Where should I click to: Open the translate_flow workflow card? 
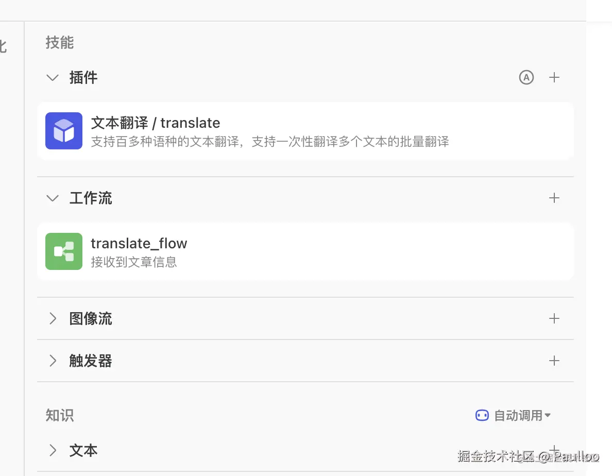[x=305, y=251]
